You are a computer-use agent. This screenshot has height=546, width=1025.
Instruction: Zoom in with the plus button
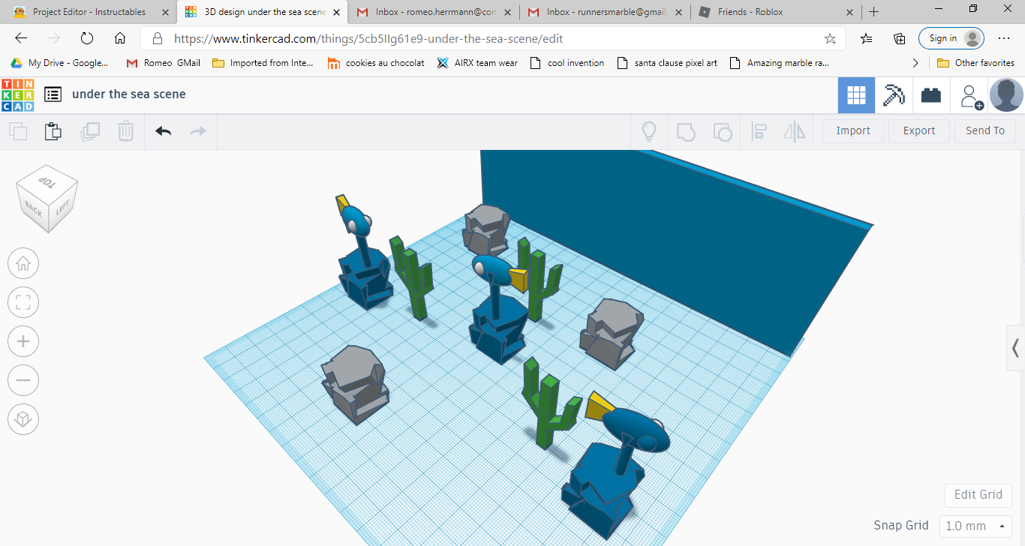[x=23, y=341]
